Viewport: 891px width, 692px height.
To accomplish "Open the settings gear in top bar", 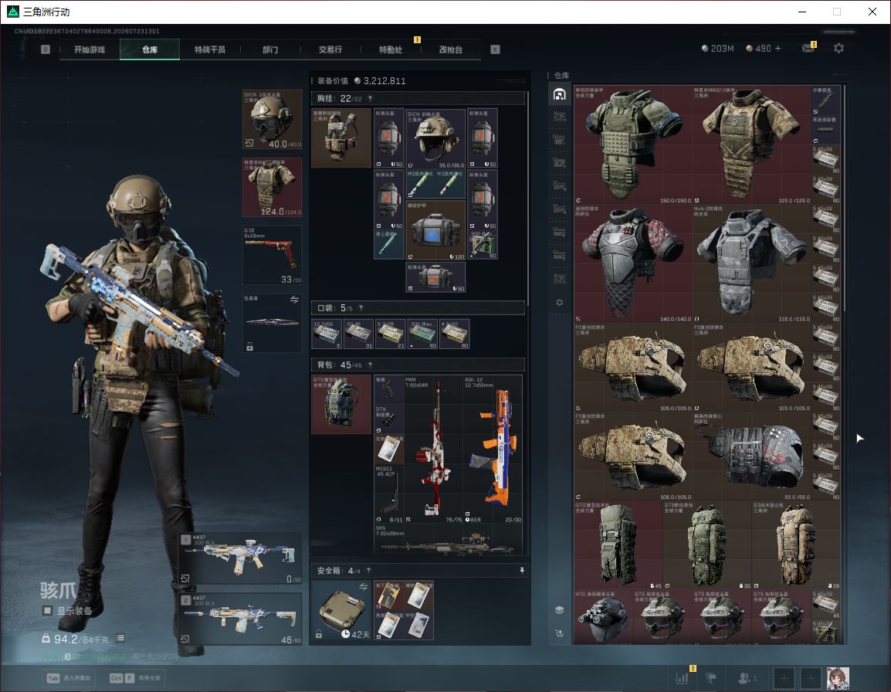I will pos(838,49).
